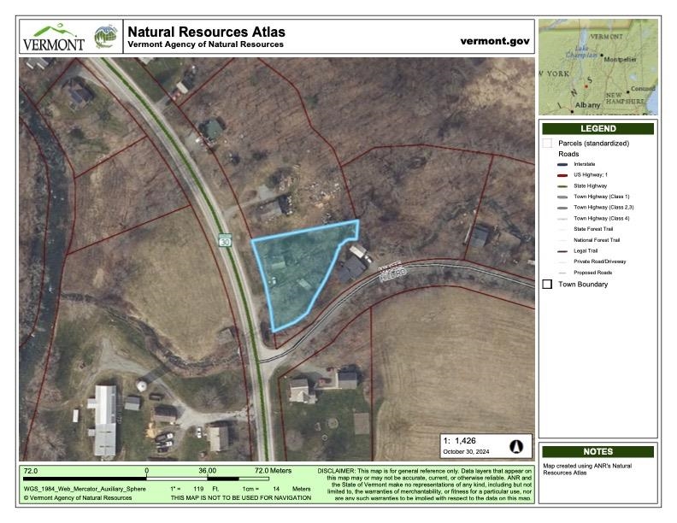The width and height of the screenshot is (677, 523).
Task: Toggle the Town Boundary legend box
Action: pos(547,284)
